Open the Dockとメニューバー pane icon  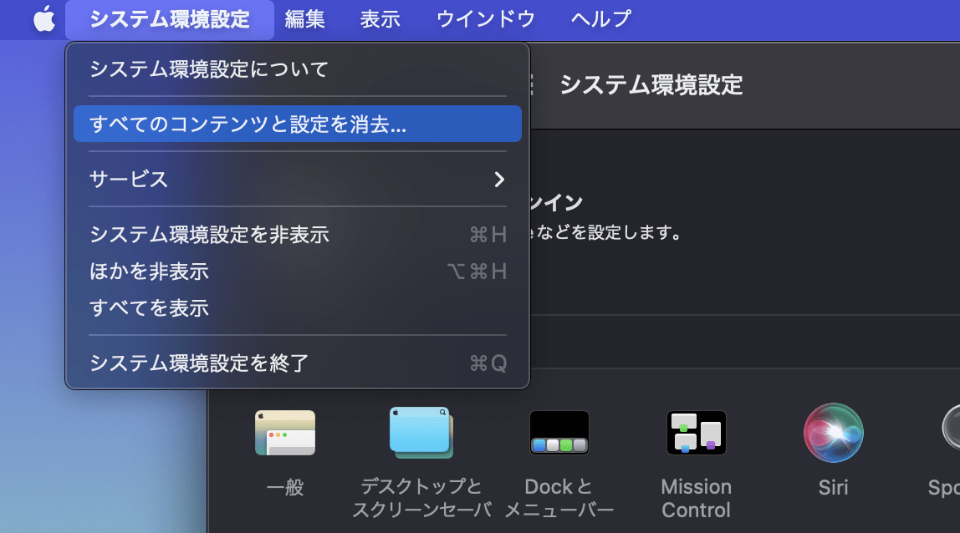[559, 433]
